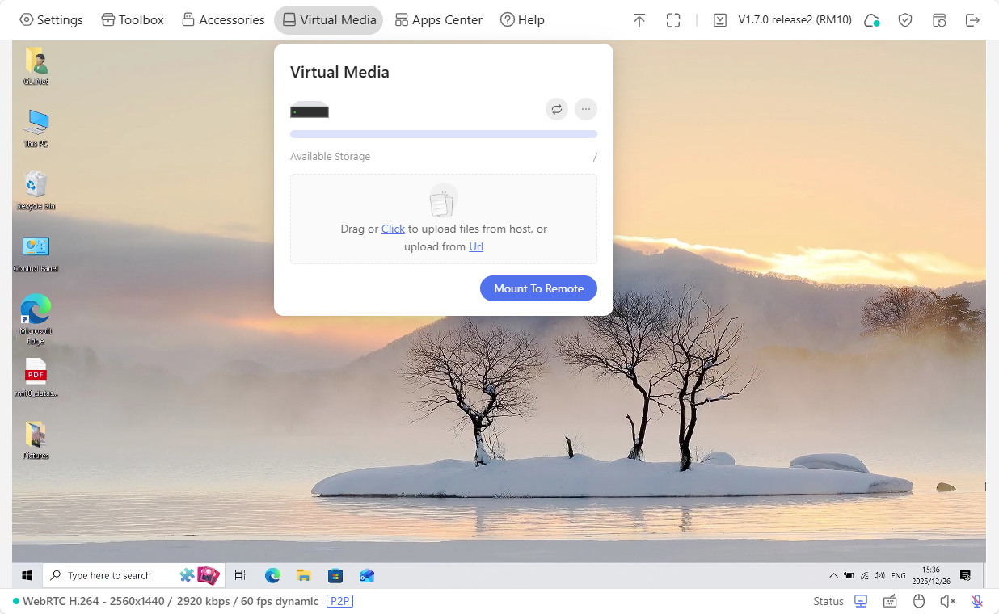Click the cloud connection status icon
Viewport: 999px width, 614px height.
pos(871,19)
